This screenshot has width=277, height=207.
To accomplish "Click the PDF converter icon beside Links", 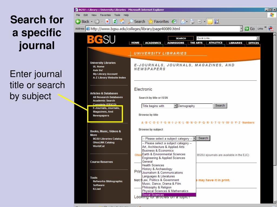I will (x=271, y=29).
